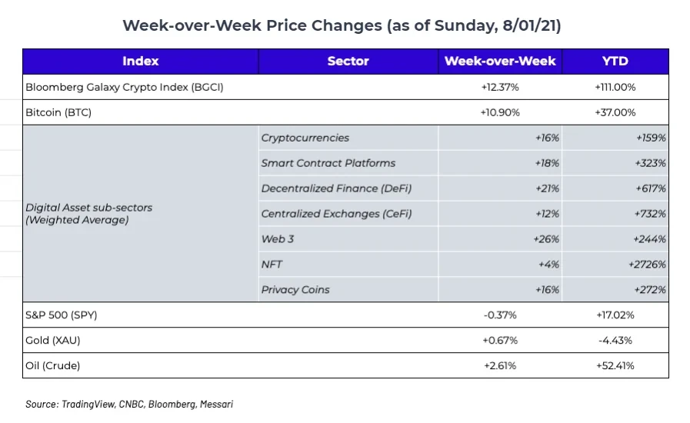Select the Privacy Coins sector cell
This screenshot has width=690, height=423.
pyautogui.click(x=295, y=290)
